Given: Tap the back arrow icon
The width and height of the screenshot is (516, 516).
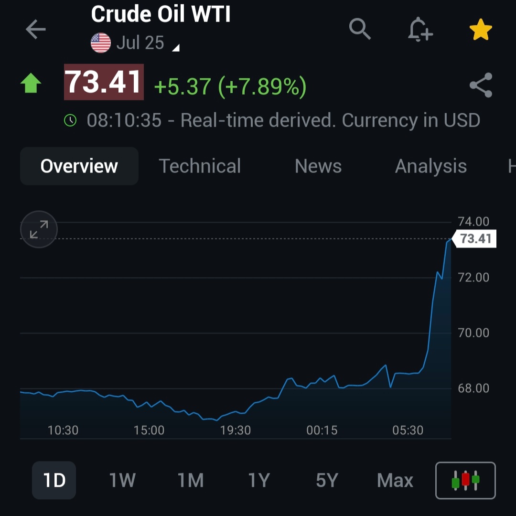Looking at the screenshot, I should pyautogui.click(x=35, y=29).
